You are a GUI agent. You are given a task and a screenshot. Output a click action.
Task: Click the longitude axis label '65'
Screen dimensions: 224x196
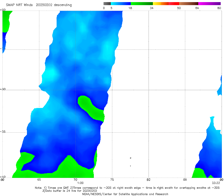click(x=39, y=180)
